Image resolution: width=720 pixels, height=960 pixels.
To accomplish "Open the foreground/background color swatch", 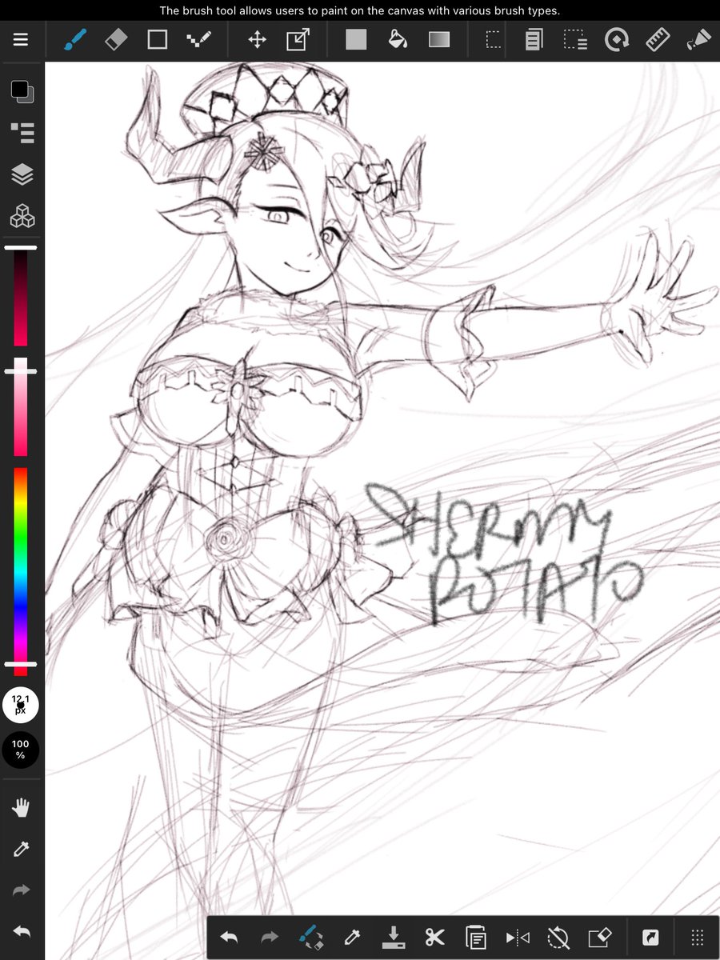I will 22,91.
